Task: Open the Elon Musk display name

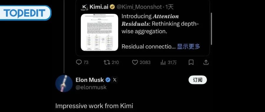Action: point(90,80)
